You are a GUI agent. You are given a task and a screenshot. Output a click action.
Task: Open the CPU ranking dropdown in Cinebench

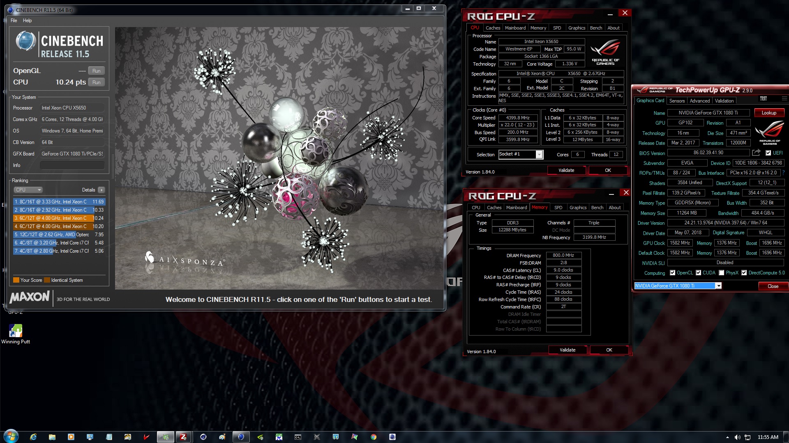pos(28,190)
